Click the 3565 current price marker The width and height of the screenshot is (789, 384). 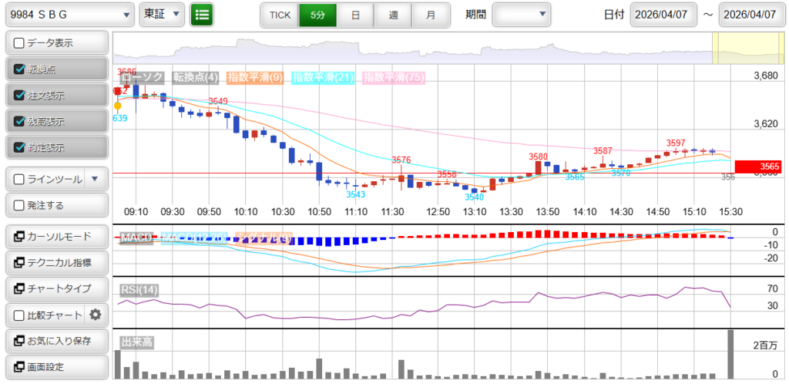point(758,167)
